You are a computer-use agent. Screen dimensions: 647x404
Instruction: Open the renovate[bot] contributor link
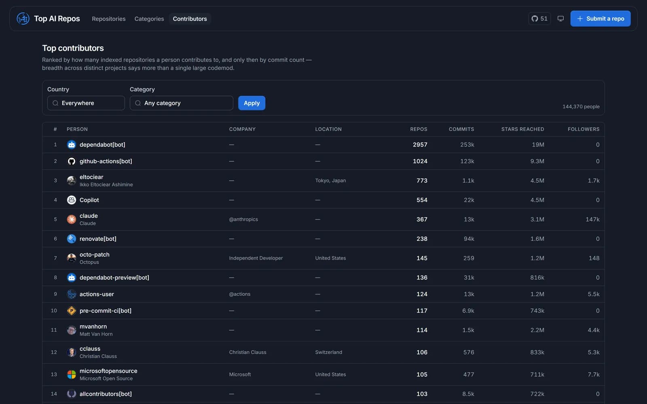(x=98, y=239)
